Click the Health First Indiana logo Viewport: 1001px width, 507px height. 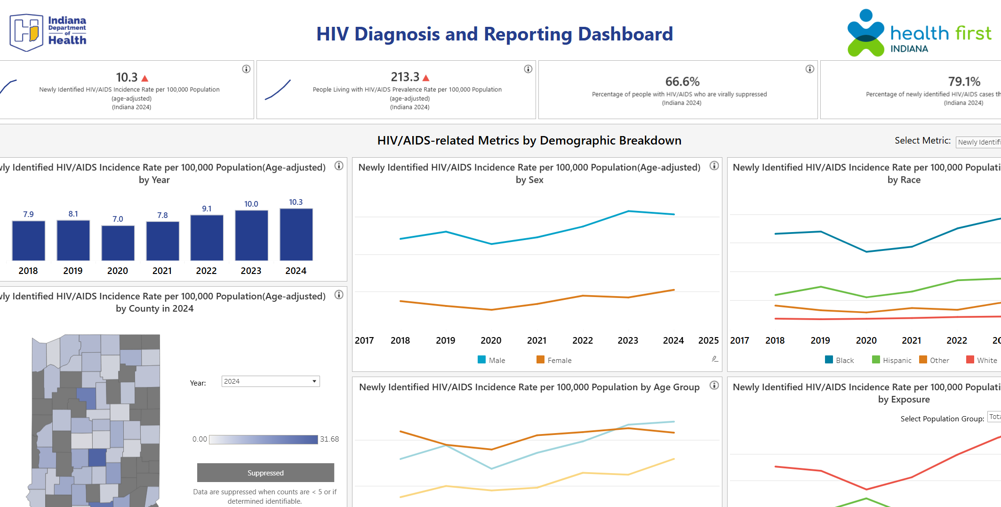(918, 33)
